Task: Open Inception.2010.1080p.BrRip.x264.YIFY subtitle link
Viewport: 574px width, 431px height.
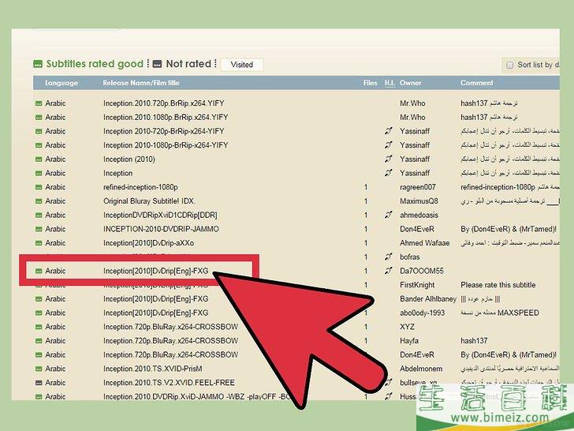Action: point(166,118)
